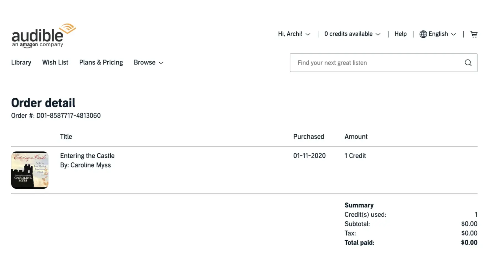The height and width of the screenshot is (277, 492).
Task: Click the Entering the Castle title
Action: coord(87,156)
